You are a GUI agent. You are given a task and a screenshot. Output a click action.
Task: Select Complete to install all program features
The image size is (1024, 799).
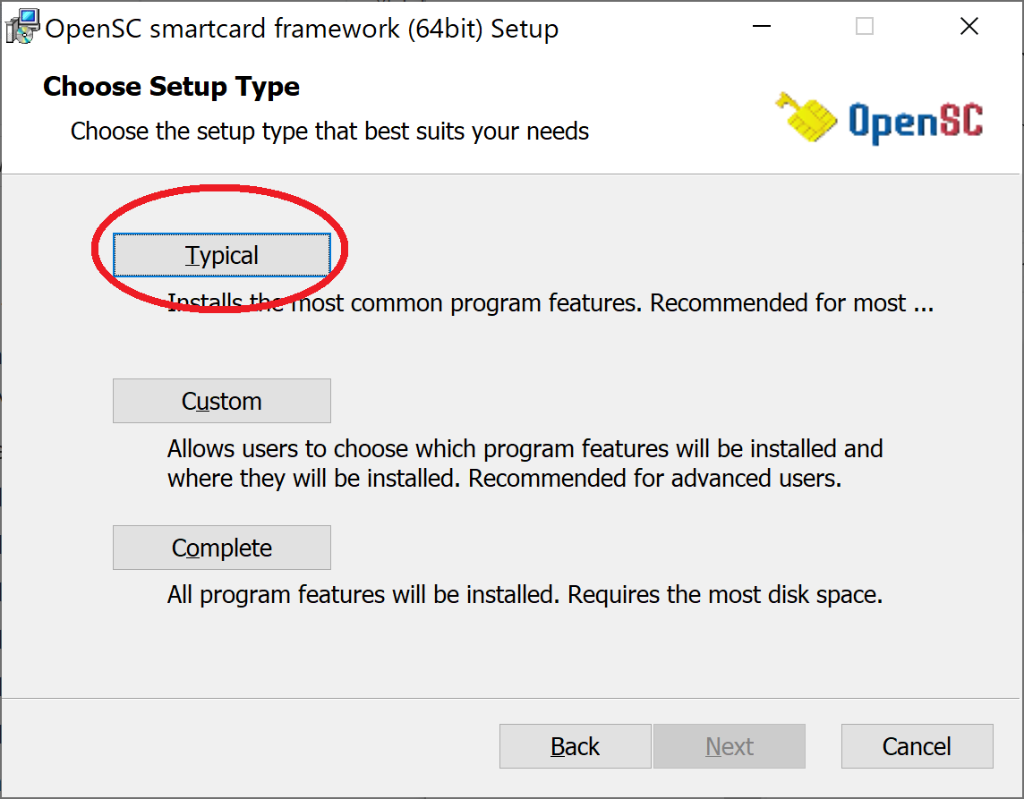221,547
